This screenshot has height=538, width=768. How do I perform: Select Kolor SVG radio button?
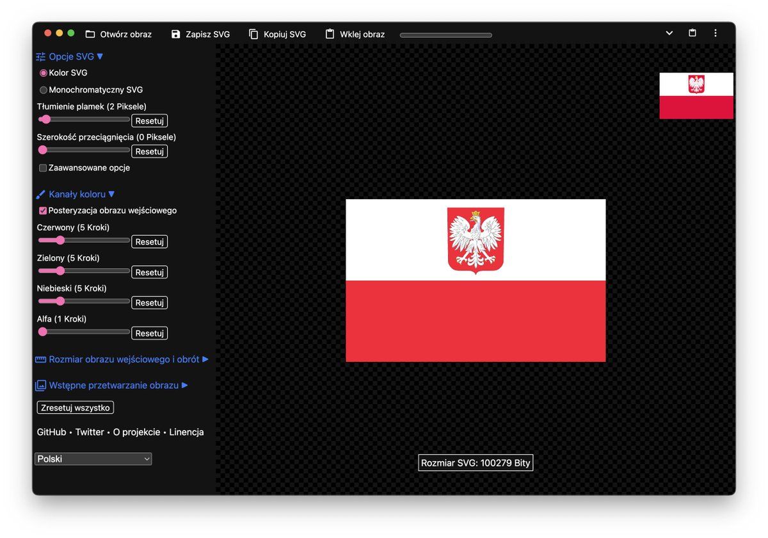(x=44, y=73)
